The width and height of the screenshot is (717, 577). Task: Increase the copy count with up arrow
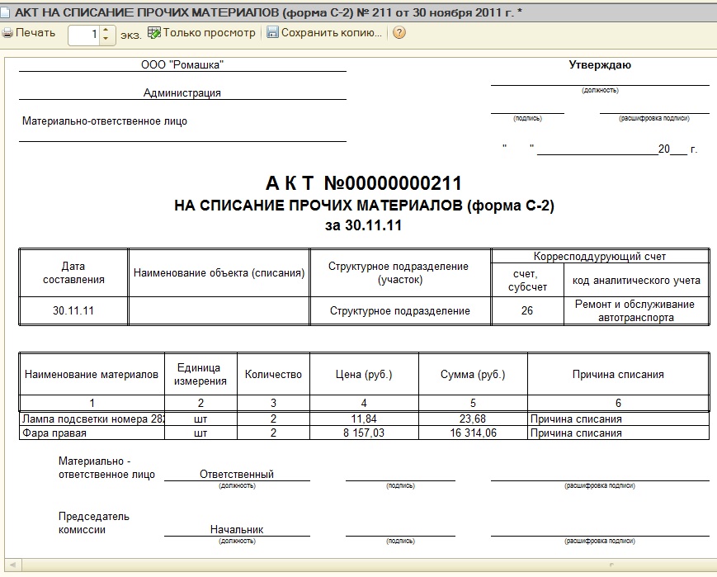106,30
